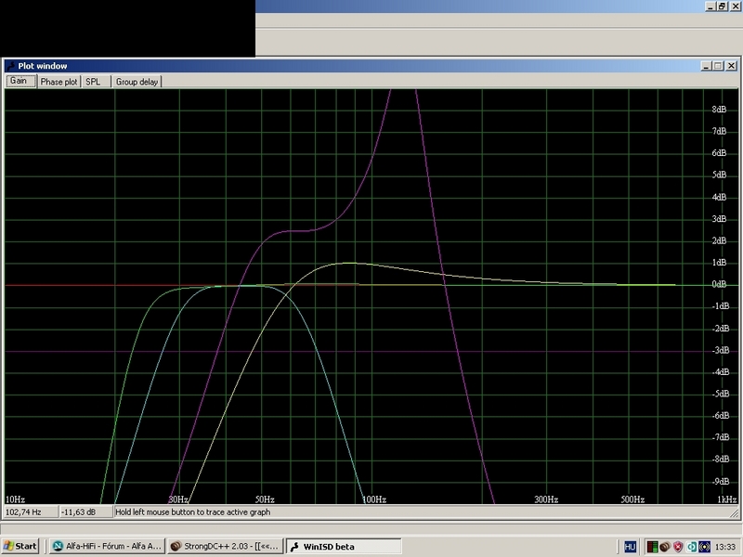Viewport: 743px width, 557px height.
Task: Open the SPL tab
Action: pyautogui.click(x=94, y=82)
